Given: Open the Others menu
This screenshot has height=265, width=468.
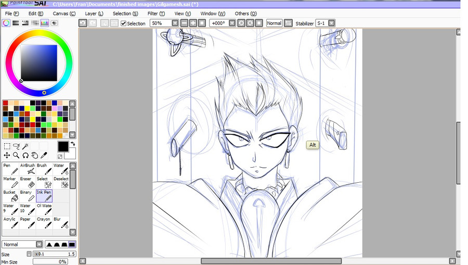Looking at the screenshot, I should [x=245, y=14].
